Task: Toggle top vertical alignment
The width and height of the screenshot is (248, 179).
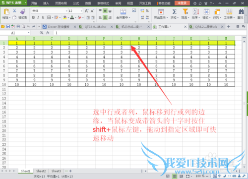Action: [100, 10]
